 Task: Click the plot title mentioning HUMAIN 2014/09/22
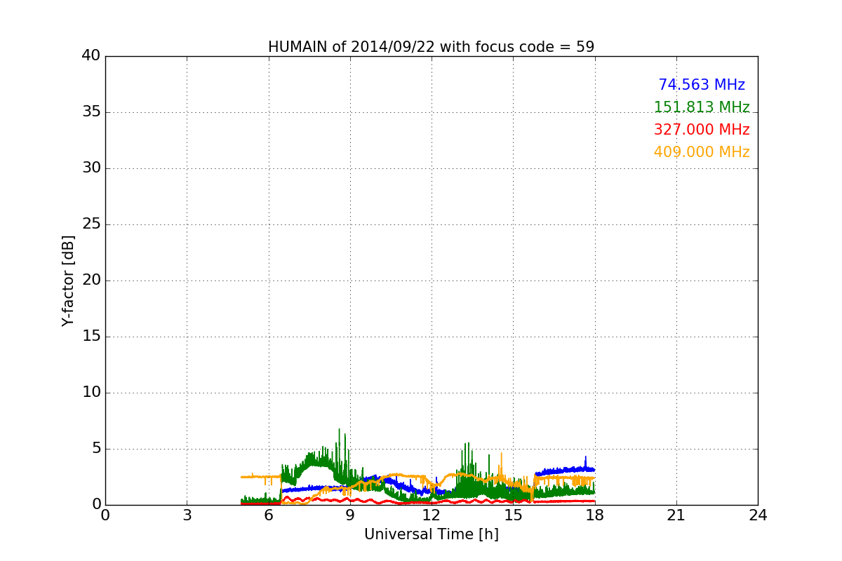(x=431, y=47)
